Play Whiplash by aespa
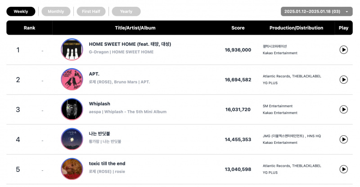This screenshot has height=187, width=360. tap(343, 109)
